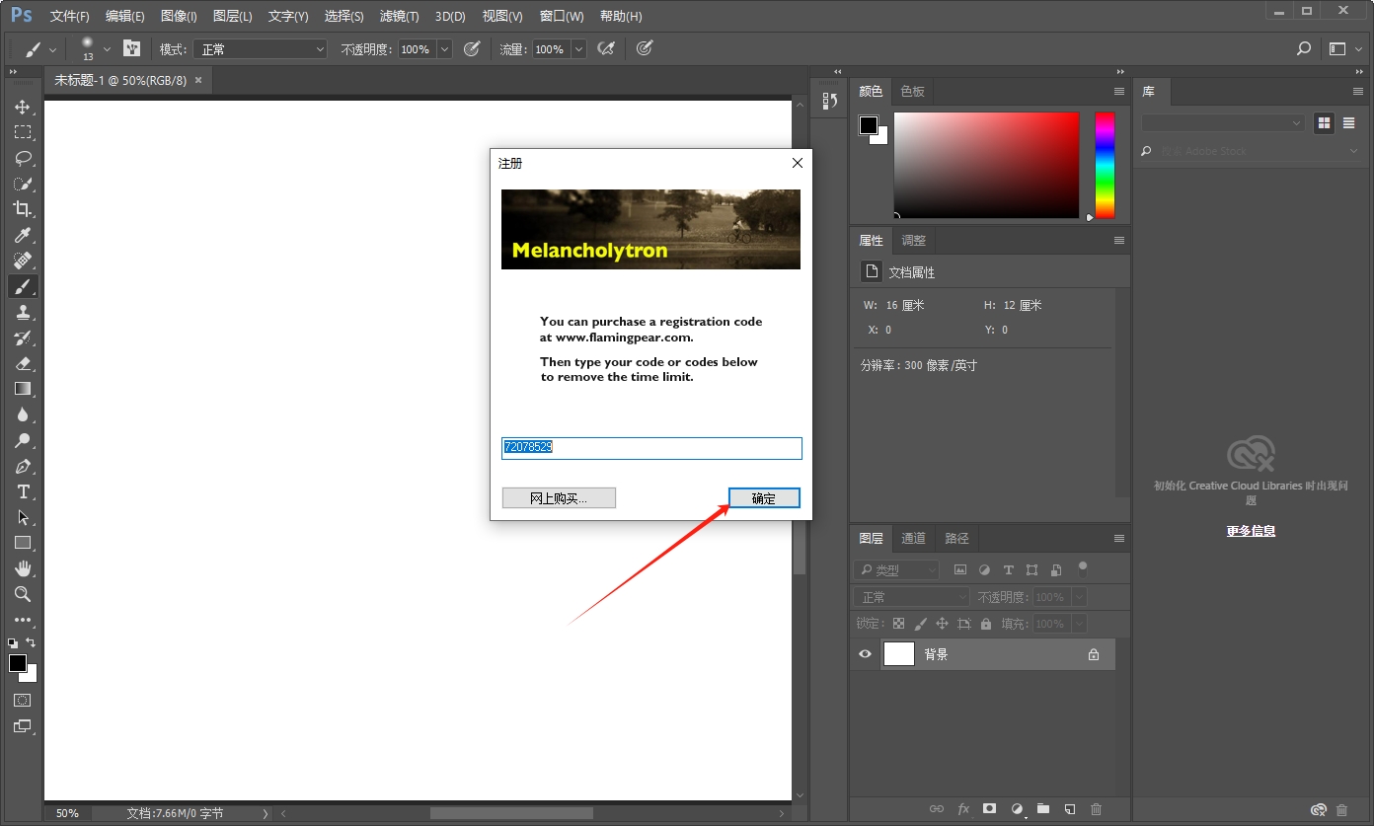This screenshot has width=1374, height=826.
Task: Select the Eyedropper tool
Action: (22, 235)
